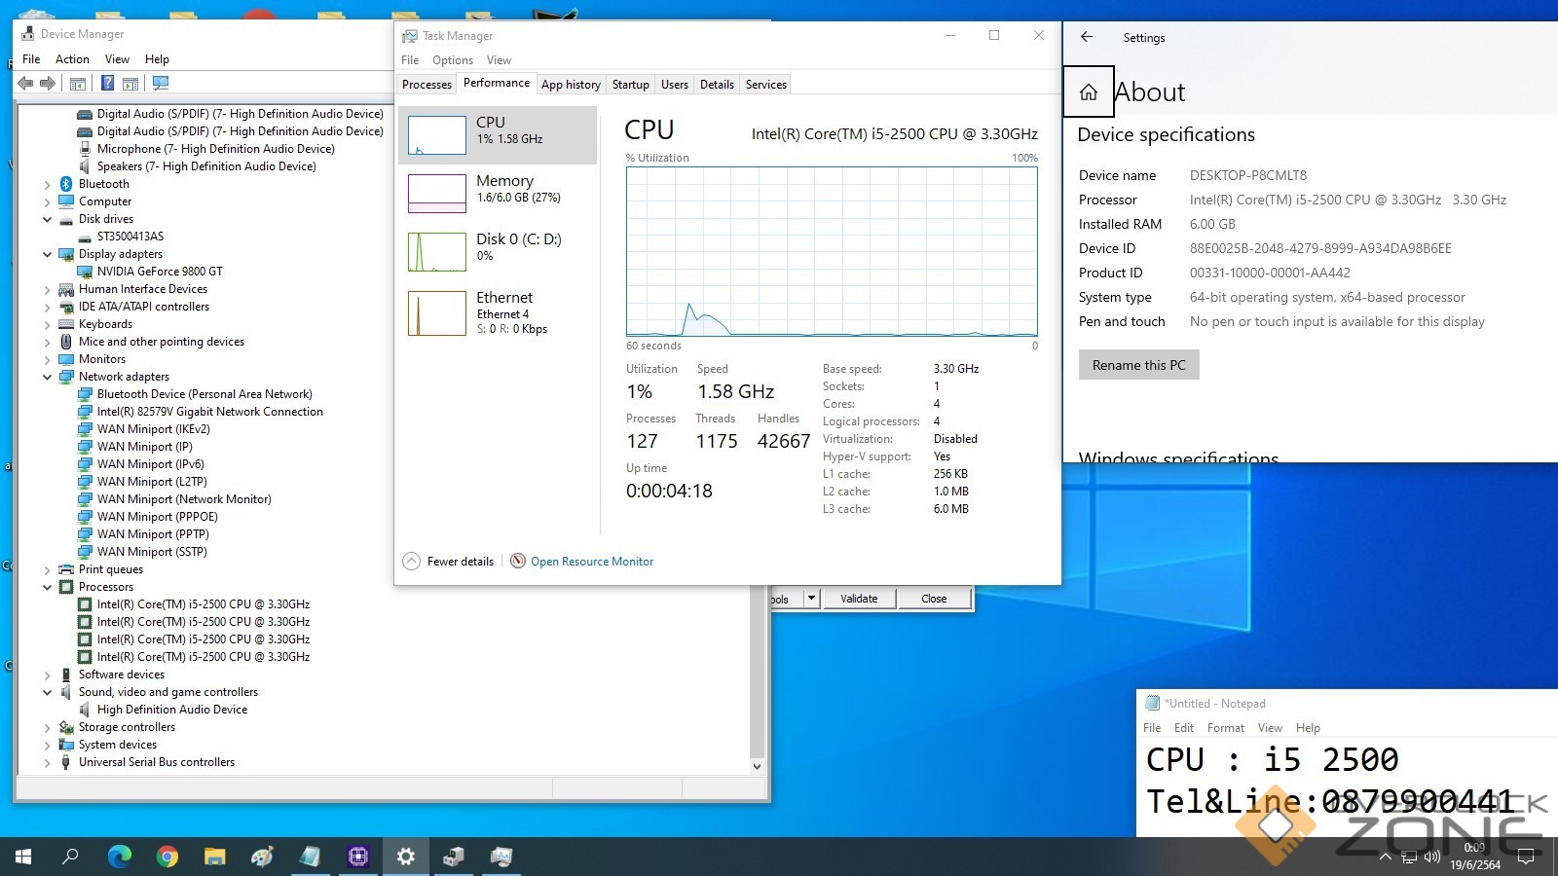Click the Device Manager vertical scrollbar down arrow
Viewport: 1558px width, 876px height.
pos(757,766)
